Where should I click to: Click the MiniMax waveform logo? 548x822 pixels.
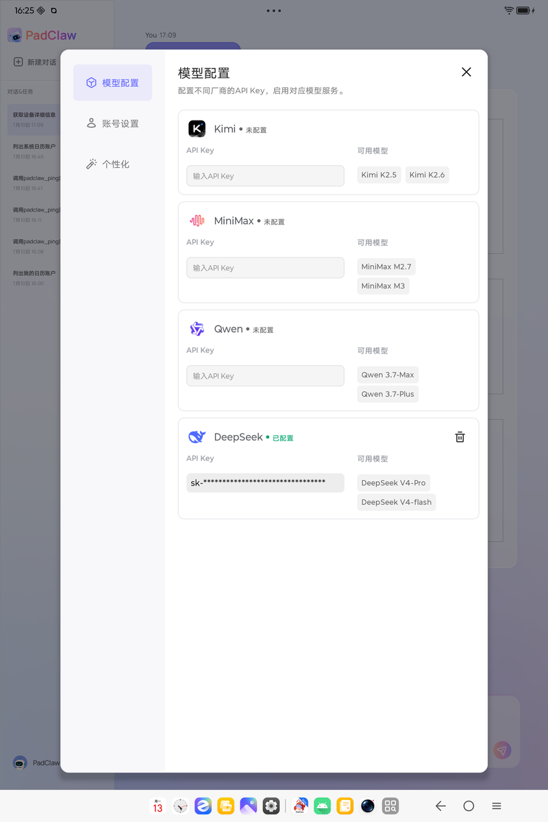pos(197,221)
